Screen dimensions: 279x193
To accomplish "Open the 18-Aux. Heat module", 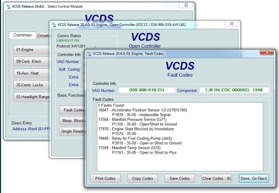I will [31, 73].
